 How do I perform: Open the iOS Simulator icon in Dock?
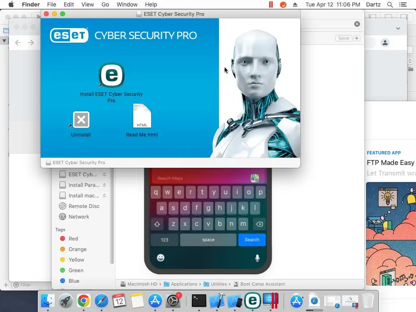coord(234,301)
